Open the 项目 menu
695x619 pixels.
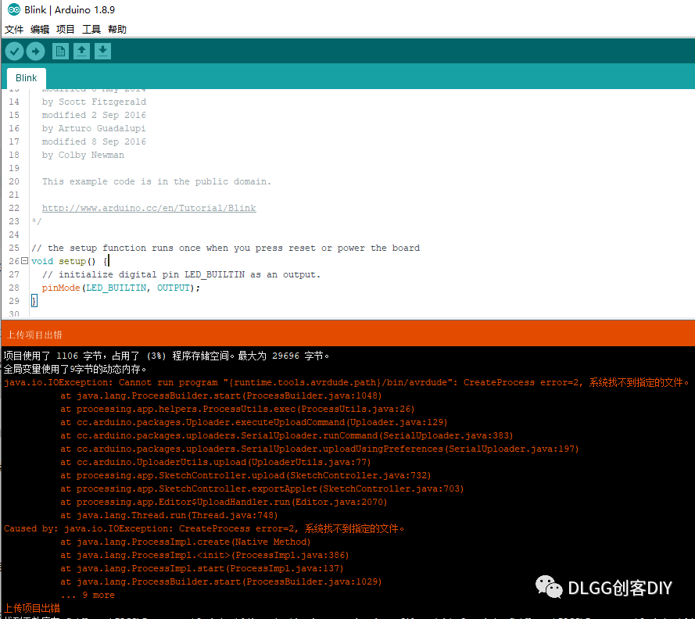tap(65, 29)
